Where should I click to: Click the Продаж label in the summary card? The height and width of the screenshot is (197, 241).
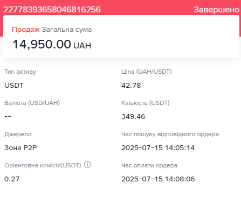click(26, 30)
